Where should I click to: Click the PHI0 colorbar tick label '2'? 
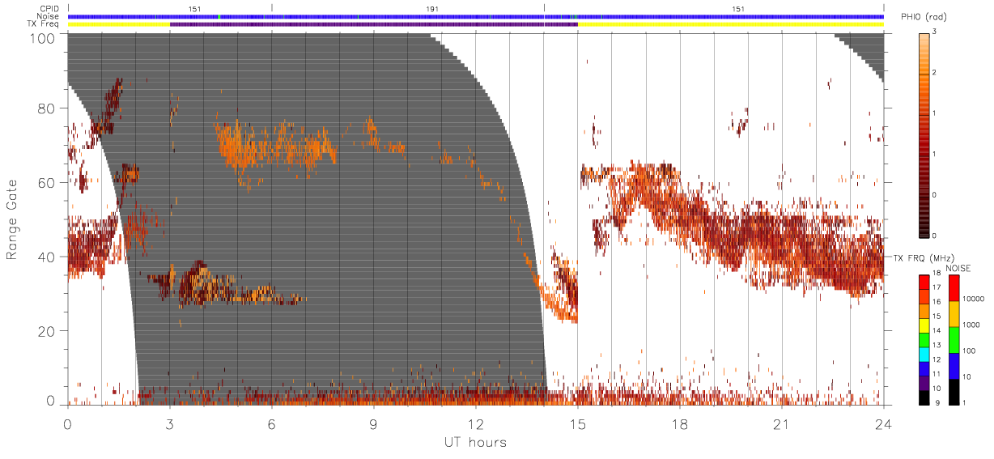pos(936,73)
